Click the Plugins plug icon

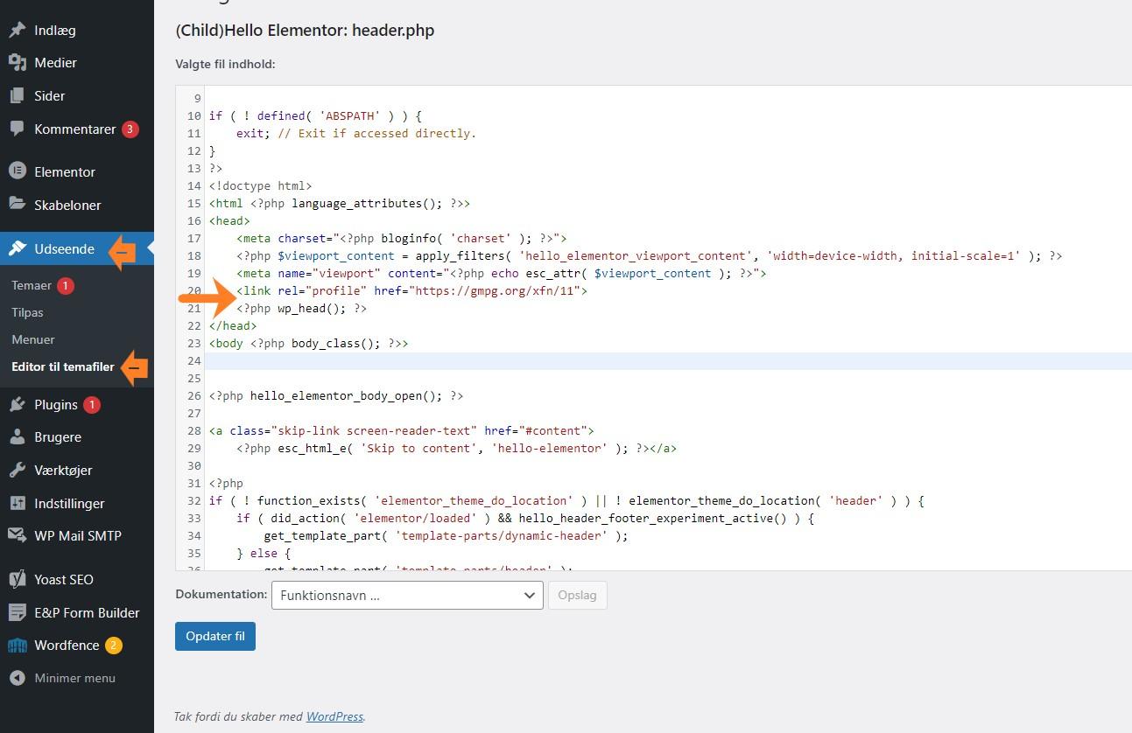[x=18, y=404]
